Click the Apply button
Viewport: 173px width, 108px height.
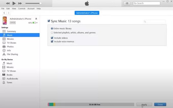click(144, 105)
